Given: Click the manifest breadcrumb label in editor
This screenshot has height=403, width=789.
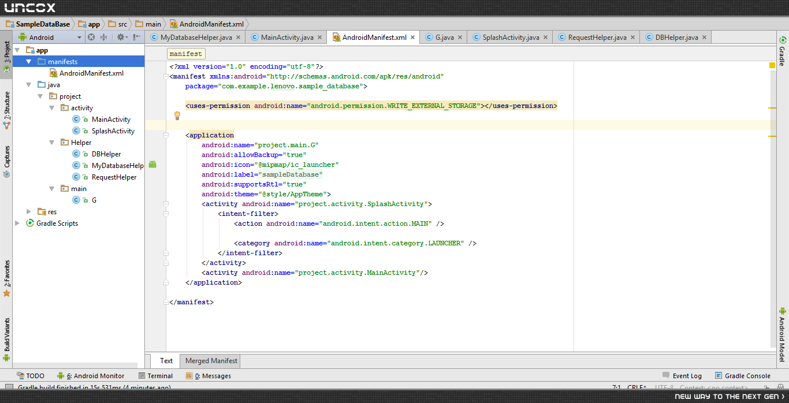Looking at the screenshot, I should tap(185, 54).
